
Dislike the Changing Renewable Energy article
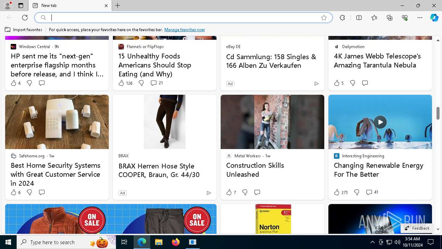[x=357, y=192]
